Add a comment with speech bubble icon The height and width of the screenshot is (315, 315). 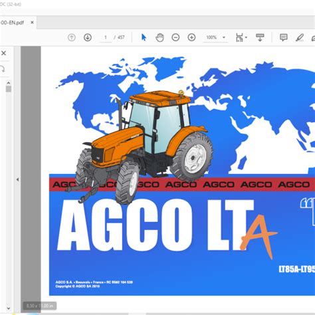(x=284, y=37)
